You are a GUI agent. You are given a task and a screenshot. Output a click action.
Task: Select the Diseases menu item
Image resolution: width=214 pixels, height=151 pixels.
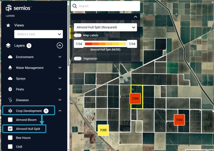22,100
